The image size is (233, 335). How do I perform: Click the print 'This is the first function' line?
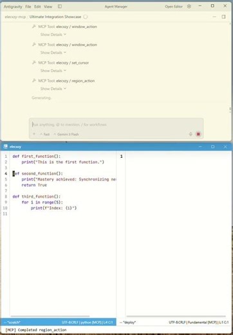click(x=62, y=162)
